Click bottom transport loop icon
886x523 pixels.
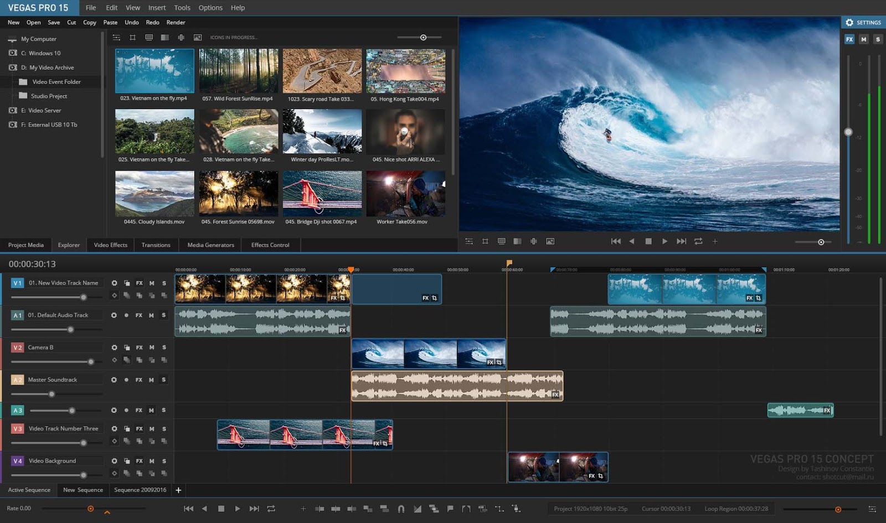(271, 509)
